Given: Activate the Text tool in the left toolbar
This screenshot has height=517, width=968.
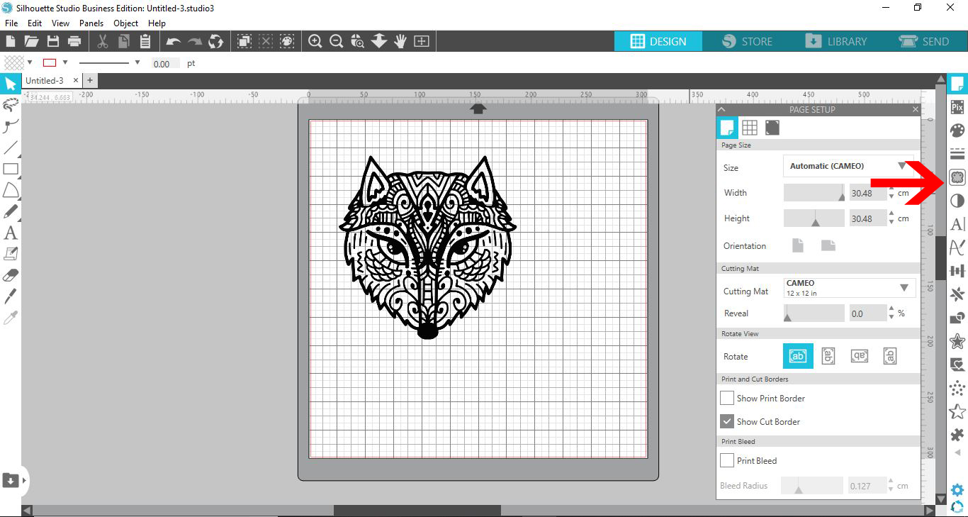Looking at the screenshot, I should point(10,232).
